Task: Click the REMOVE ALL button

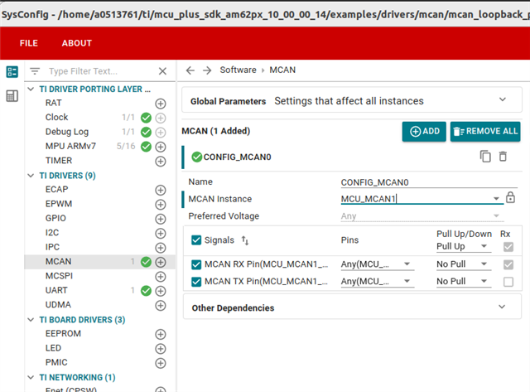Action: click(485, 131)
